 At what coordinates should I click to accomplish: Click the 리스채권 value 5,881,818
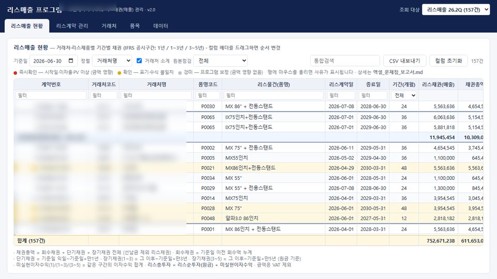[x=444, y=127]
